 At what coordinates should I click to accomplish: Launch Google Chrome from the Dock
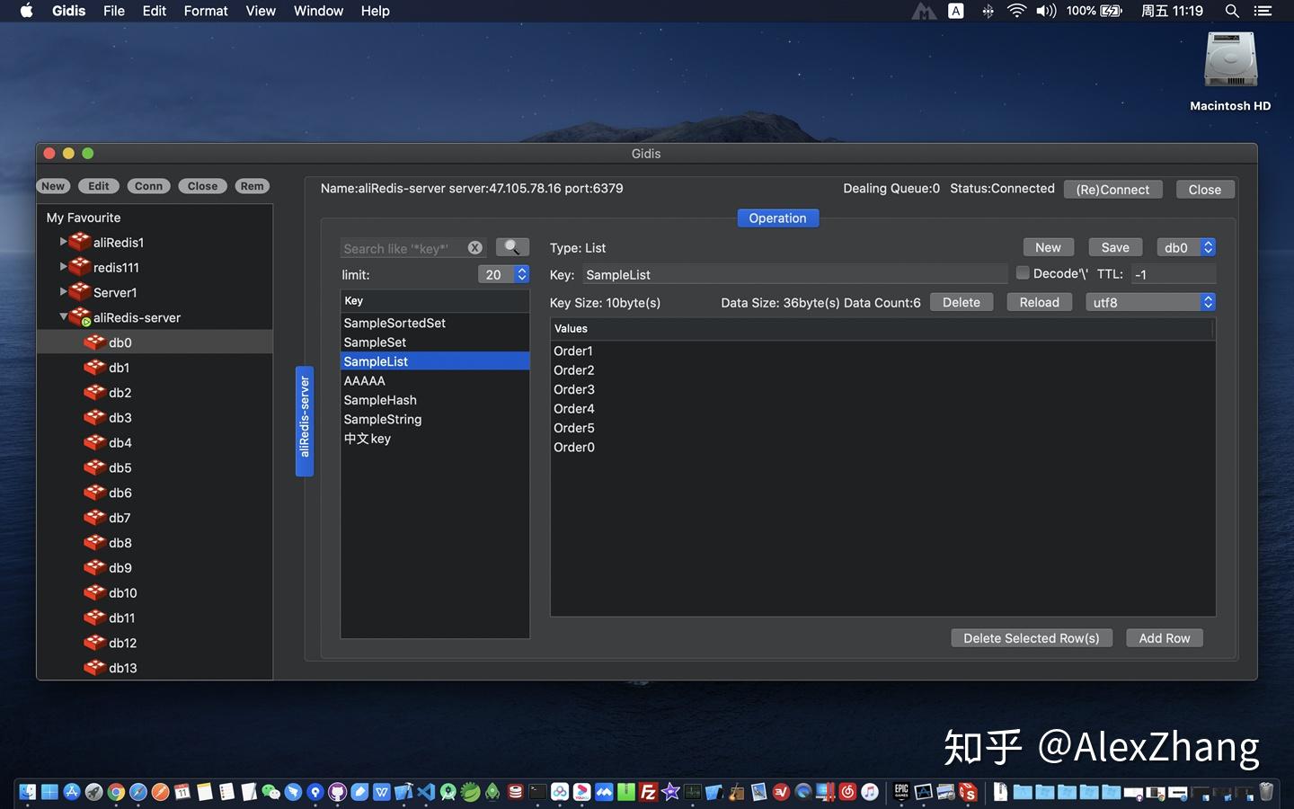pyautogui.click(x=116, y=792)
